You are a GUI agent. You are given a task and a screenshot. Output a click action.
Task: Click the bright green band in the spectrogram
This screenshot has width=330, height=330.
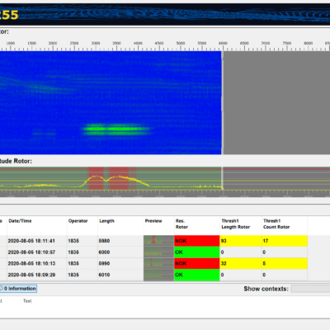point(117,129)
